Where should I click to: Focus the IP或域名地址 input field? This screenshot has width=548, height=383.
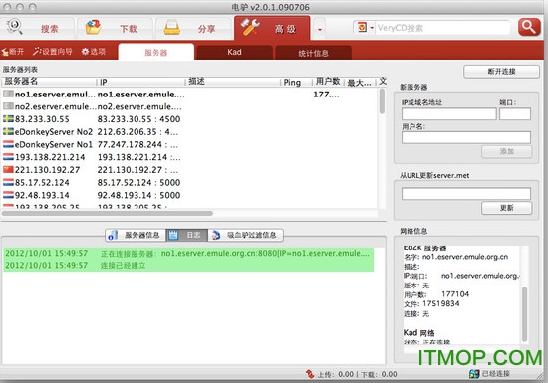tap(449, 114)
